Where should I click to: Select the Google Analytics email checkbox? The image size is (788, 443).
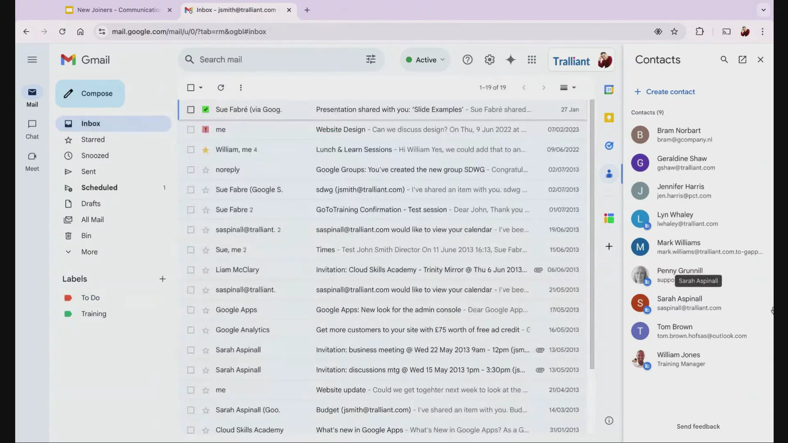(x=191, y=330)
